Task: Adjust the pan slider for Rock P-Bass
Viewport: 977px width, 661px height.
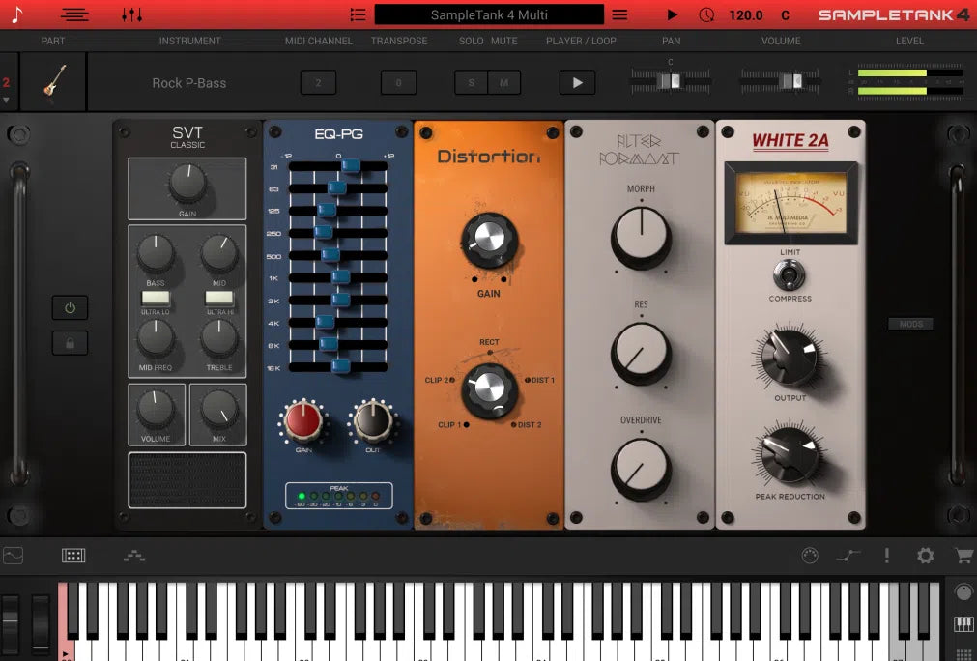Action: coord(669,83)
